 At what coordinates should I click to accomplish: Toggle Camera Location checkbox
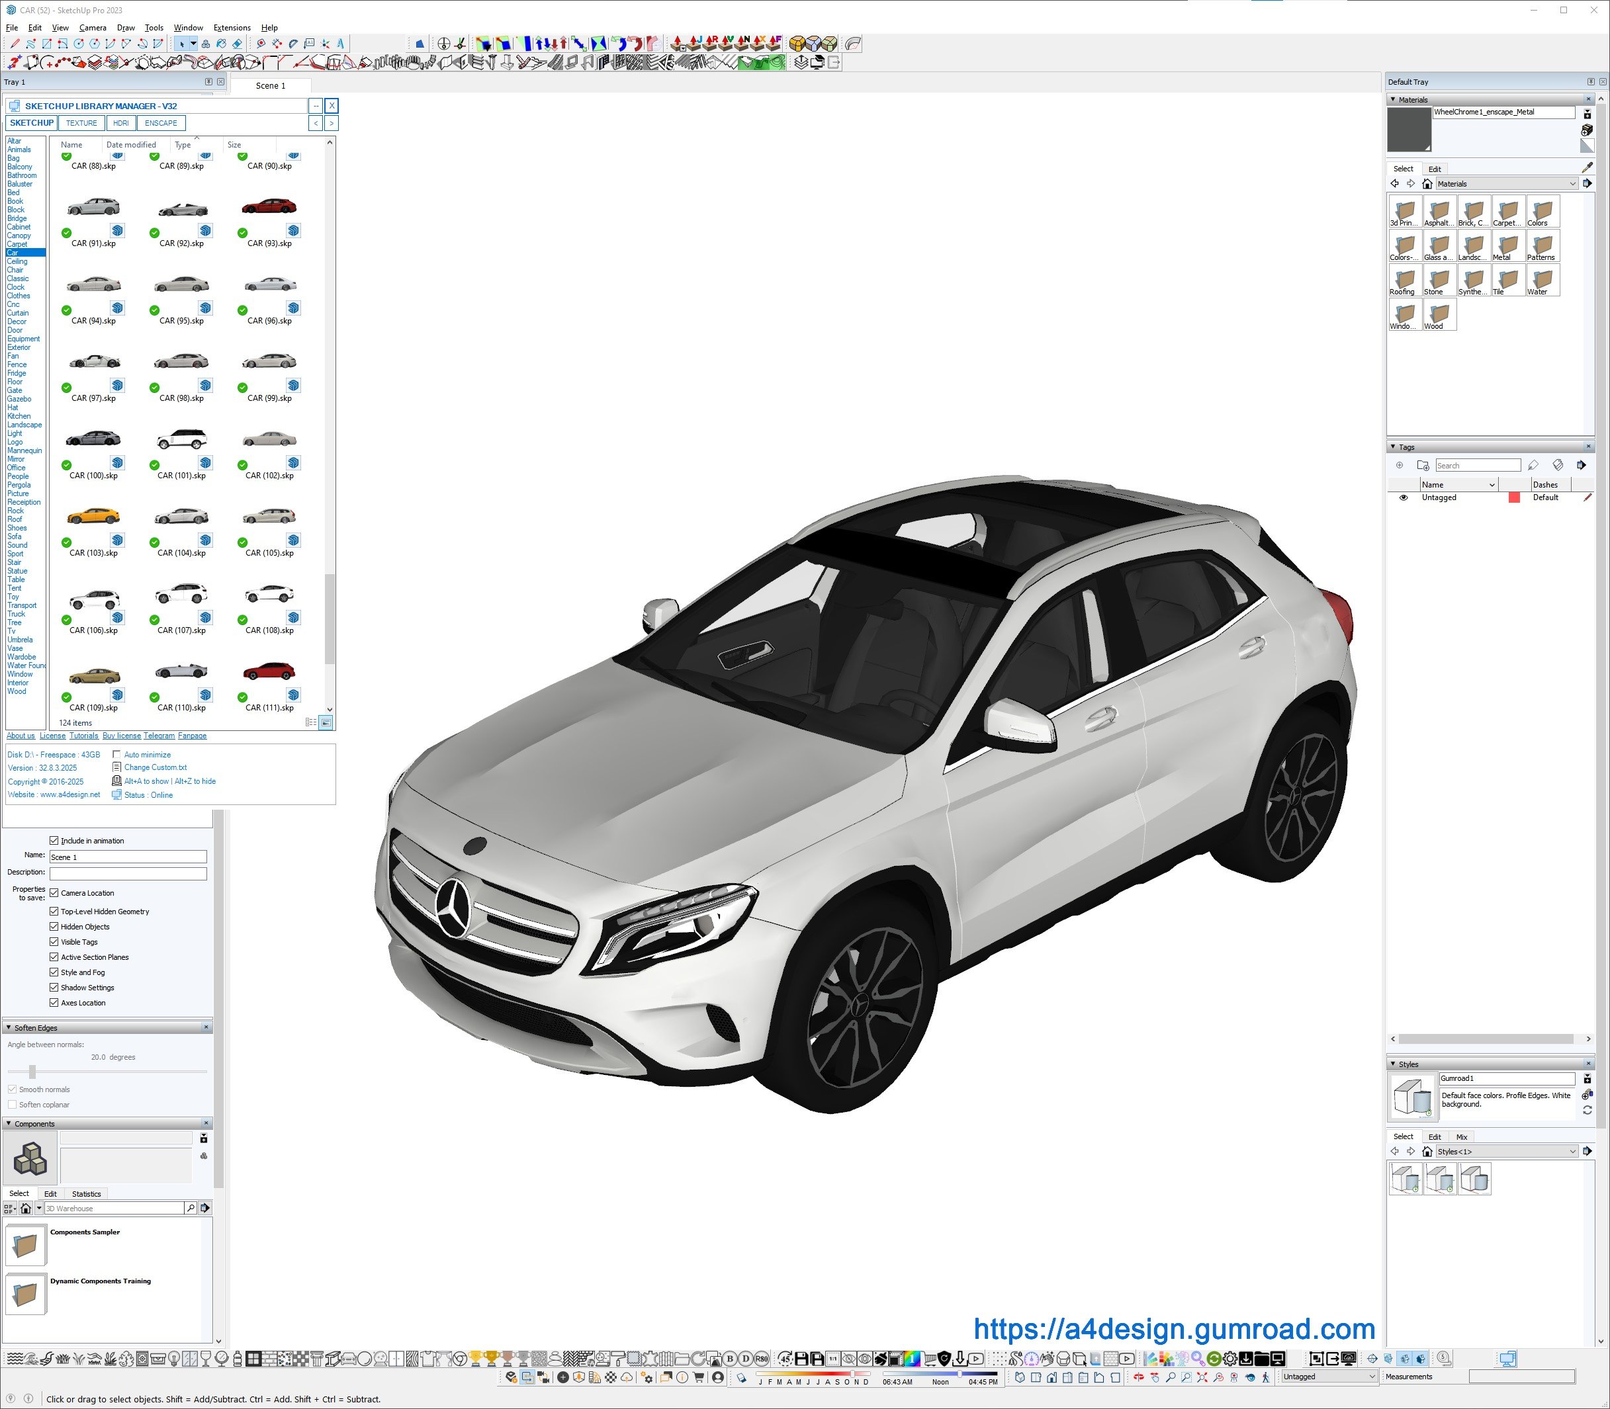pyautogui.click(x=54, y=893)
